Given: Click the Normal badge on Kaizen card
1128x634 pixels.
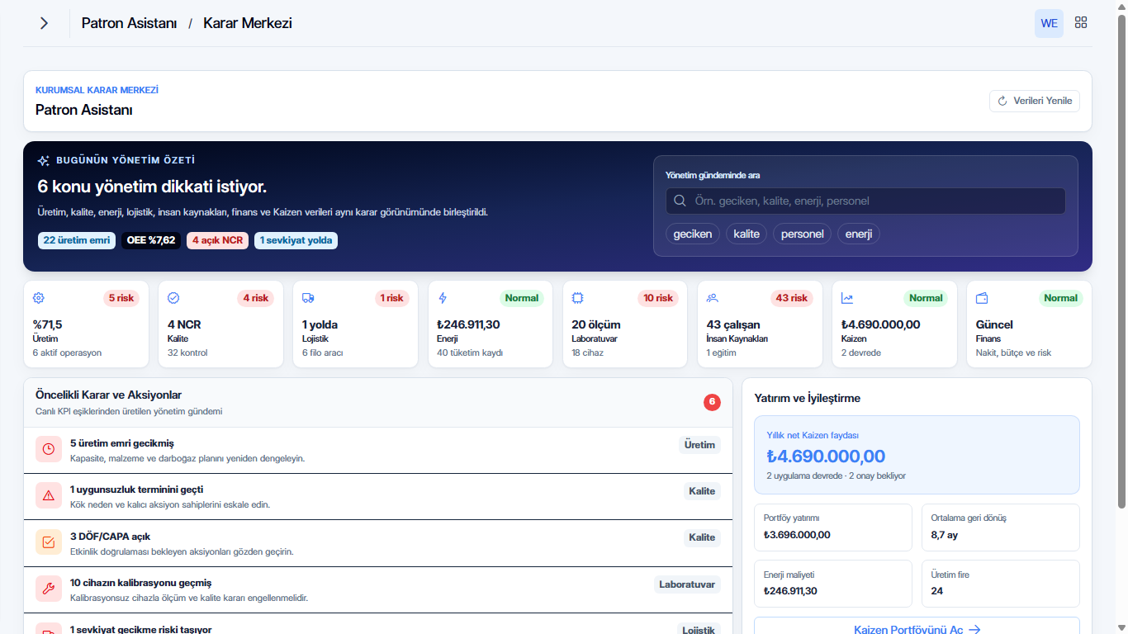Looking at the screenshot, I should pos(926,298).
